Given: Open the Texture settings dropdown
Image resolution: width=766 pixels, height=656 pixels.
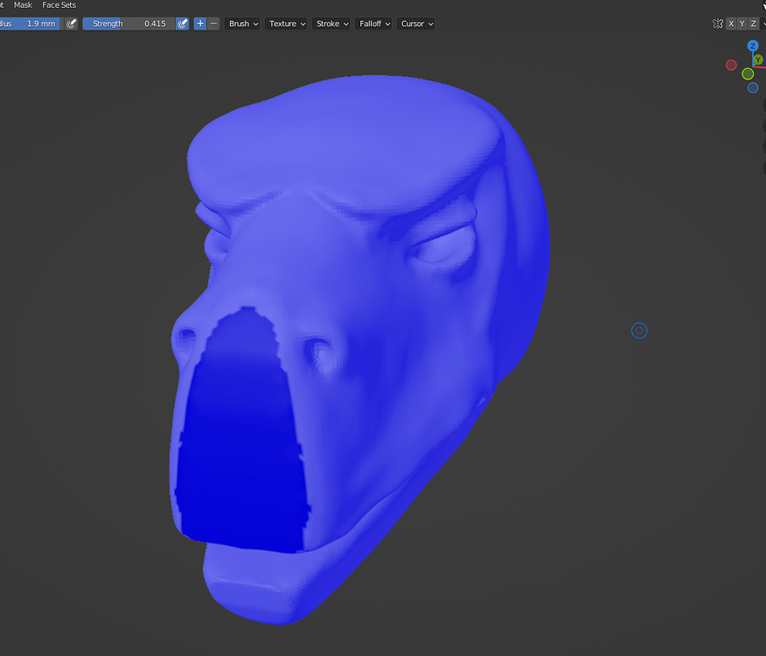Looking at the screenshot, I should pos(286,24).
